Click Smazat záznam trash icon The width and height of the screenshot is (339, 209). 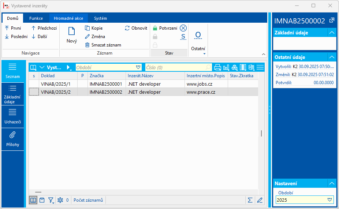point(87,45)
